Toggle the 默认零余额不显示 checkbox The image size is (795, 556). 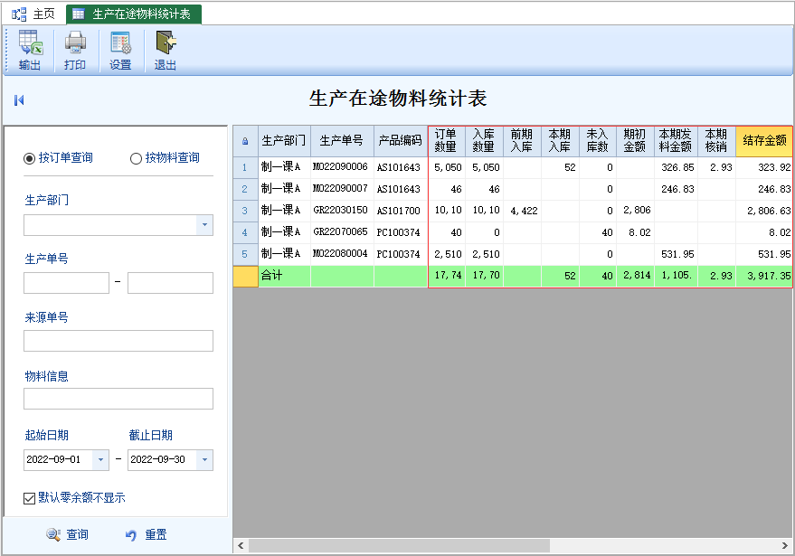pyautogui.click(x=30, y=498)
